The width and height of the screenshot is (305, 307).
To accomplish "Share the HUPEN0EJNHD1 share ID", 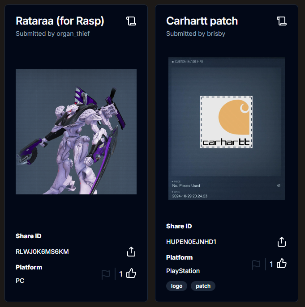I will pyautogui.click(x=282, y=242).
